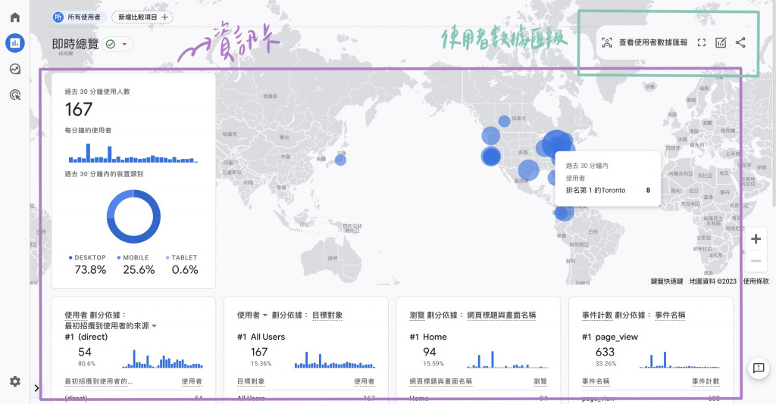This screenshot has width=776, height=404.
Task: Click the 目標對象 column header
Action: (x=251, y=381)
